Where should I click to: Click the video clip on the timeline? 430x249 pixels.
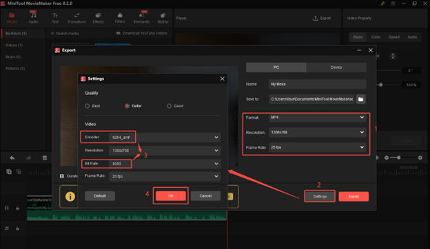pos(127,208)
